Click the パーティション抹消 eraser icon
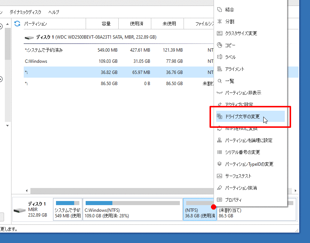 [x=220, y=188]
